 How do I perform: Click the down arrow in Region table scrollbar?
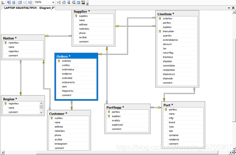click(x=41, y=112)
